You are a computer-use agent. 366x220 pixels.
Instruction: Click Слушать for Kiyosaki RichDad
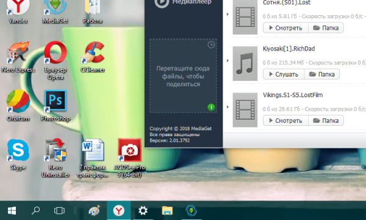click(284, 74)
